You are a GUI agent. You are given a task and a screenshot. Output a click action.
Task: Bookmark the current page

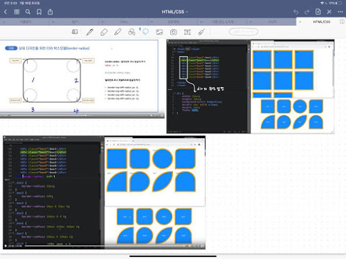(39, 12)
